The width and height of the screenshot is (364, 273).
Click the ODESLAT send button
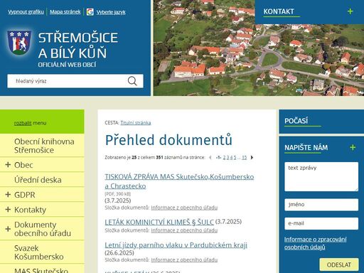[339, 264]
